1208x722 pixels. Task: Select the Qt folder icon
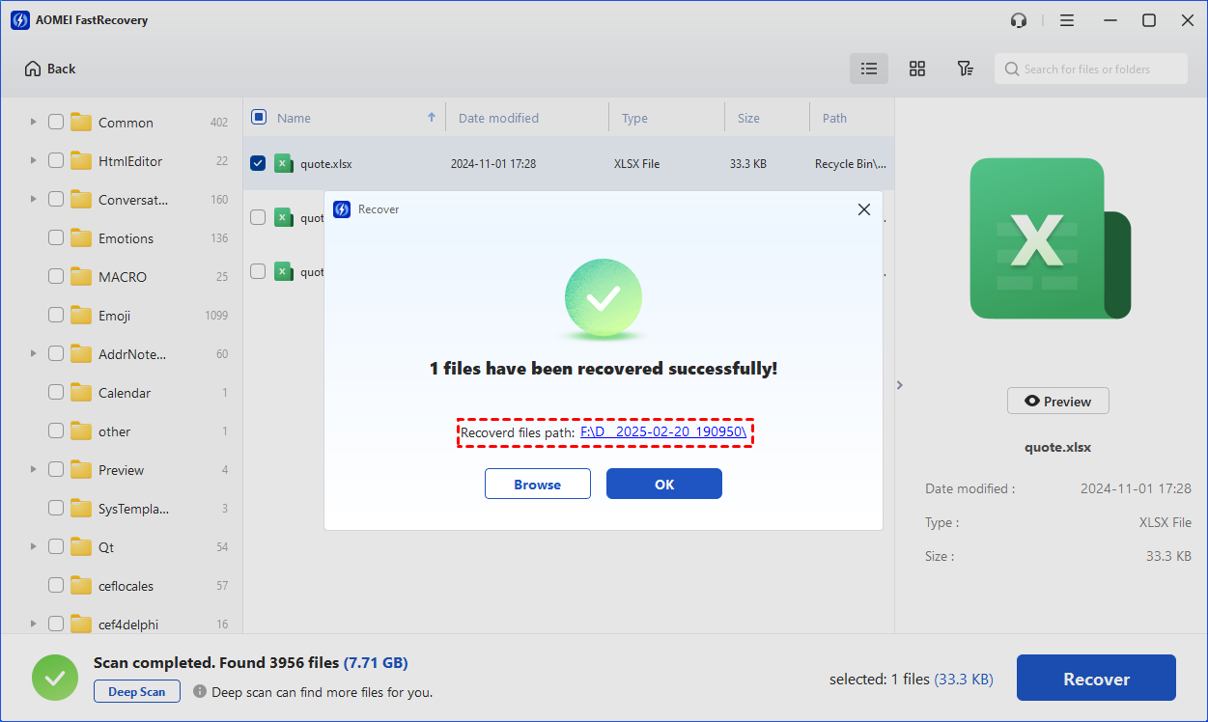point(81,546)
